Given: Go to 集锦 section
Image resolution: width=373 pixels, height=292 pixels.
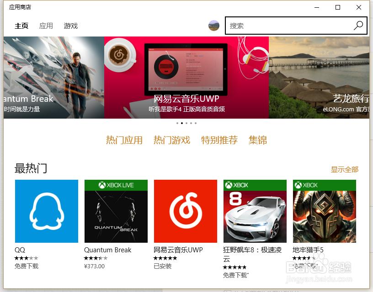Looking at the screenshot, I should point(258,140).
